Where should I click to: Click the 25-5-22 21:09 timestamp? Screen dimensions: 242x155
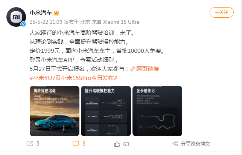click(x=46, y=22)
